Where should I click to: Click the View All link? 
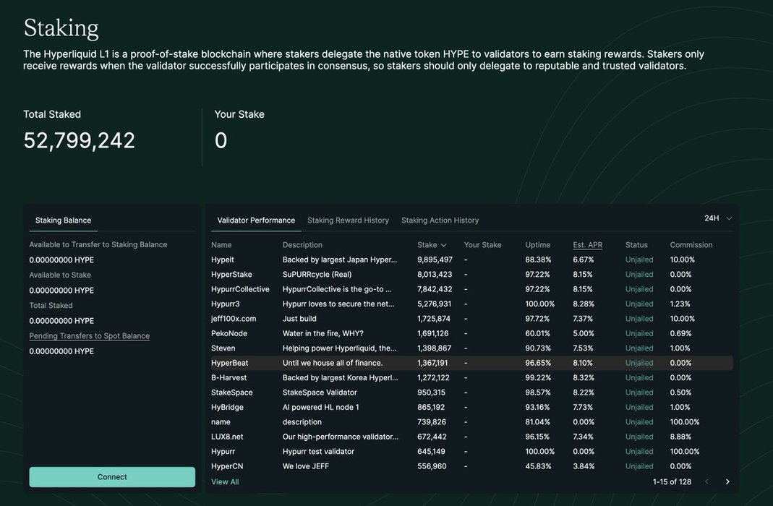click(225, 482)
